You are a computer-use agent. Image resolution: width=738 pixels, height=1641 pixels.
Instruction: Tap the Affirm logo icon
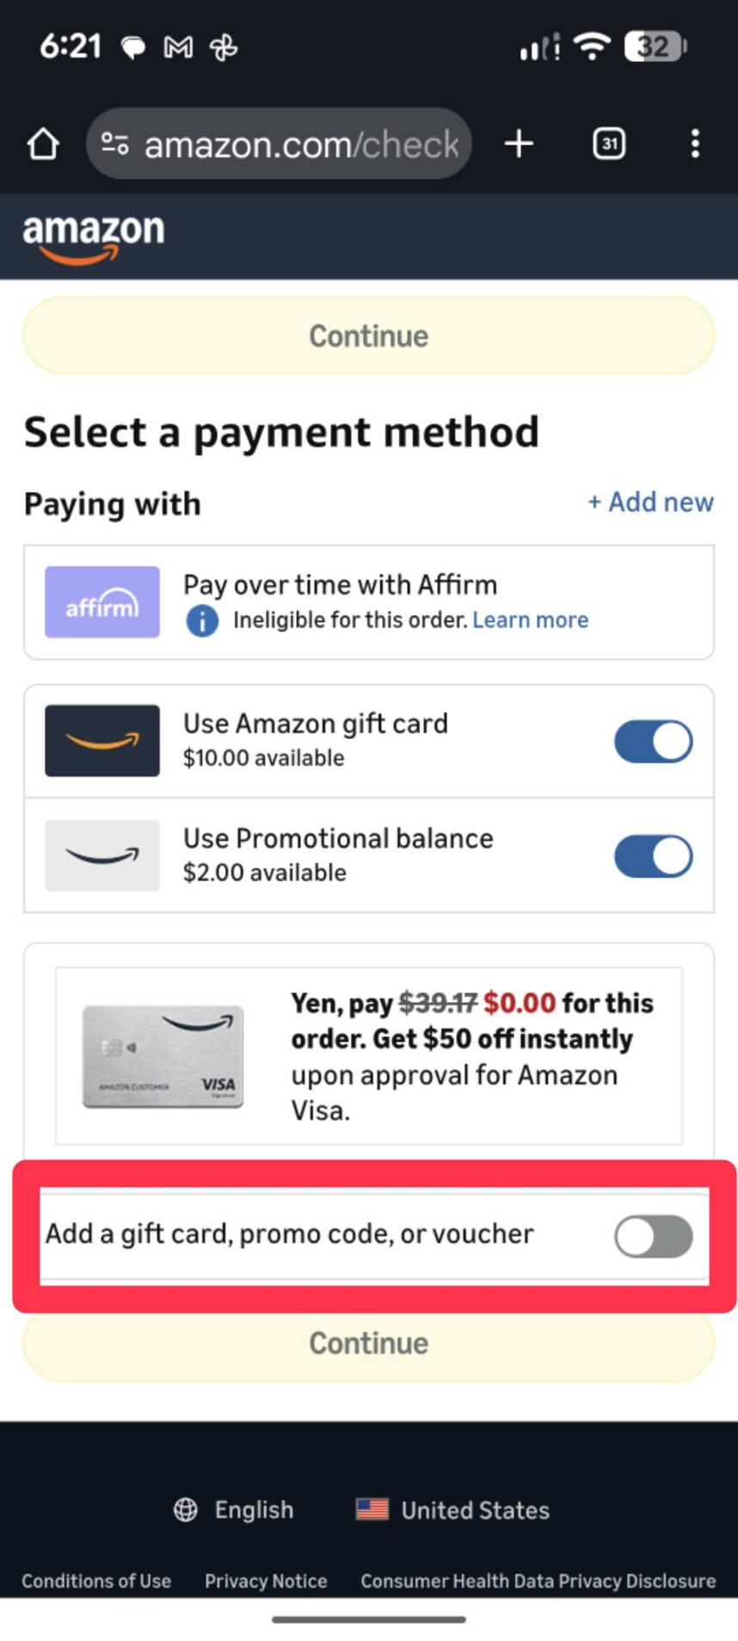click(102, 602)
